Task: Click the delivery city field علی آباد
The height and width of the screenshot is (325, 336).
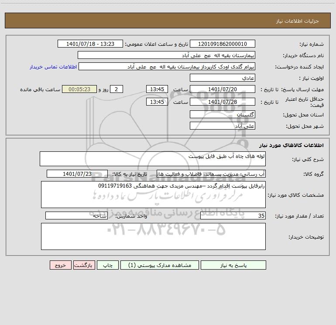Action: point(223,126)
